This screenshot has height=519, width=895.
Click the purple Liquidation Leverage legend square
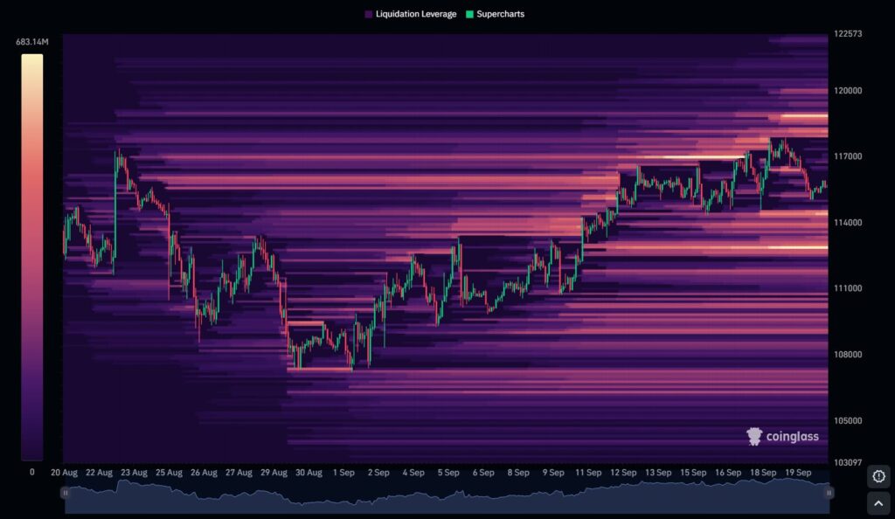point(368,15)
